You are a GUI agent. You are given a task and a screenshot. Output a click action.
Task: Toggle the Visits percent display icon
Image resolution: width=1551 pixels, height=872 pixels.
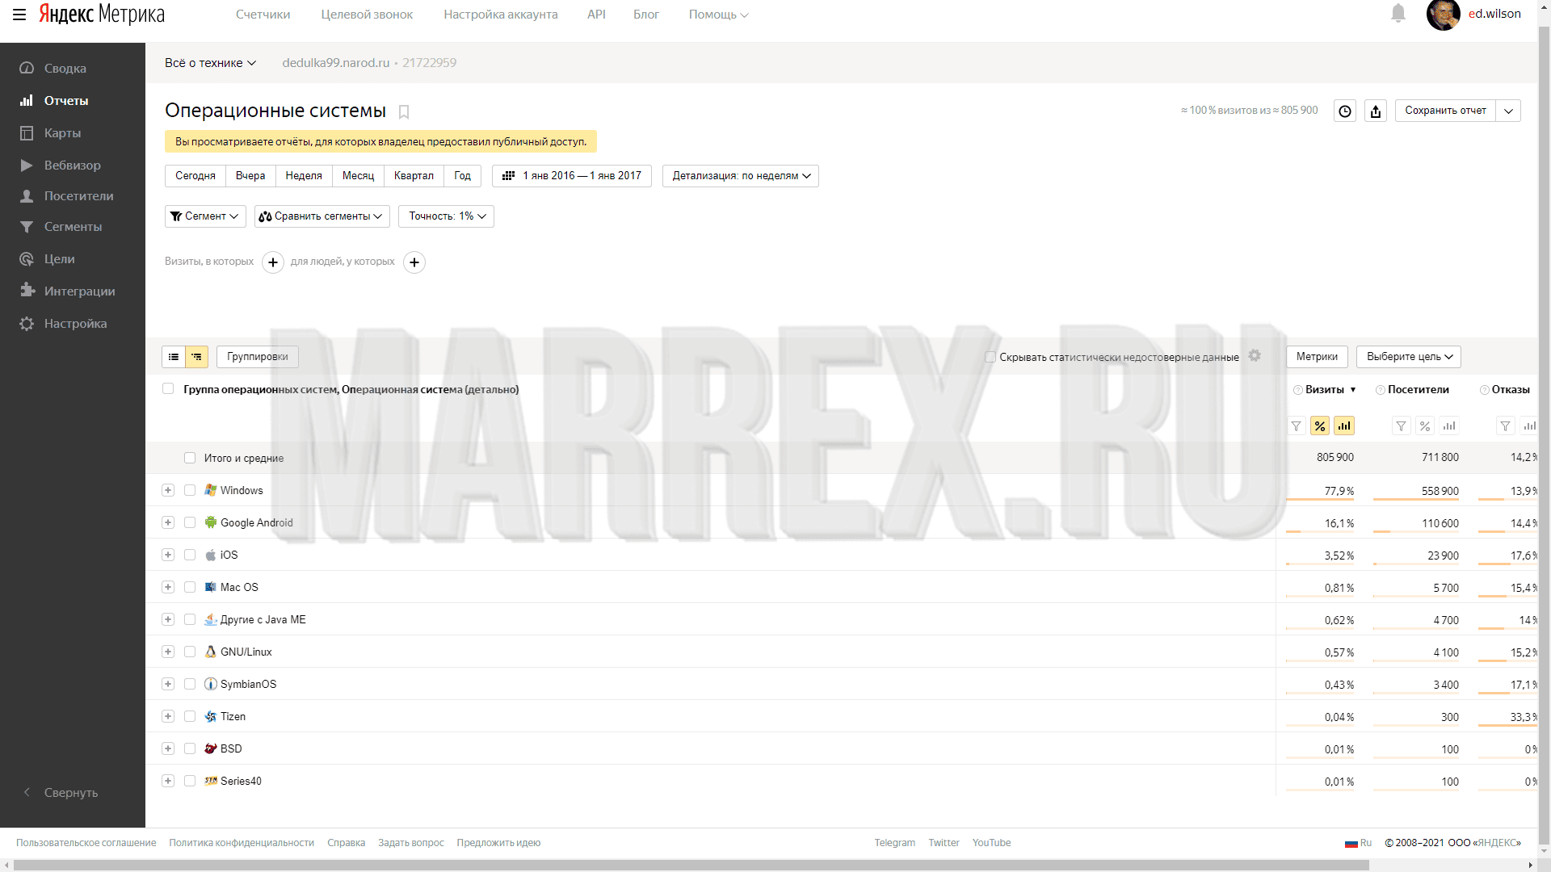point(1320,426)
